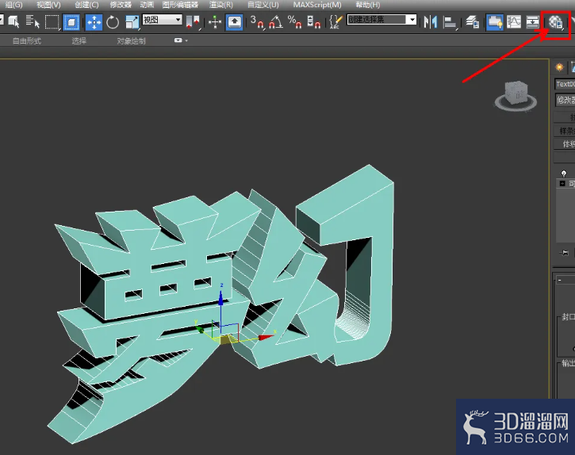This screenshot has width=575, height=455.
Task: Activate the Select and Move tool
Action: click(x=94, y=22)
